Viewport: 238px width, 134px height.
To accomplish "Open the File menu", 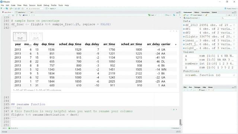I will (x=2, y=5).
